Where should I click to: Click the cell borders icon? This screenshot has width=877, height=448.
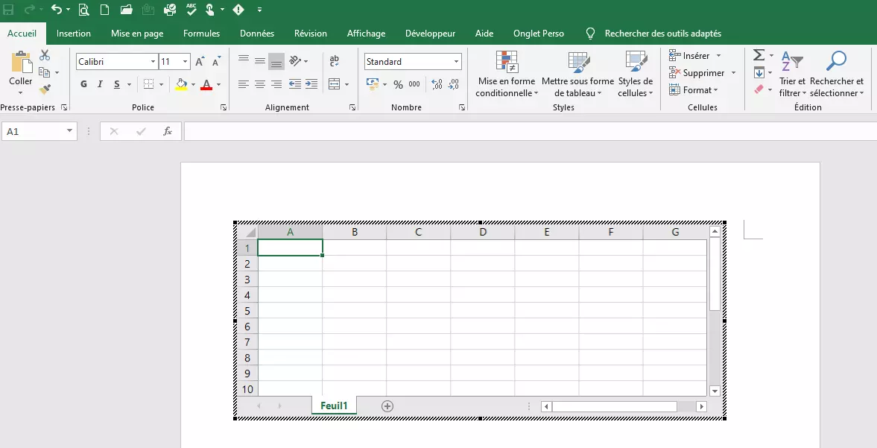tap(149, 84)
